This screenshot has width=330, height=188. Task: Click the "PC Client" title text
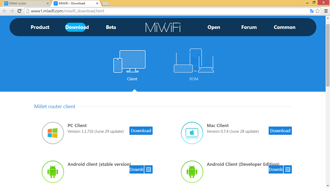point(77,126)
